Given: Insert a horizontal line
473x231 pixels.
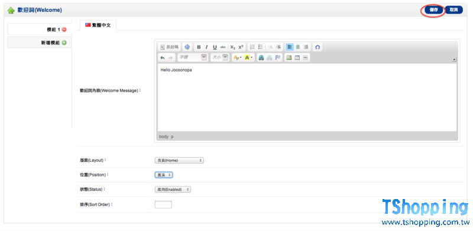Looking at the screenshot, I should pos(305,57).
